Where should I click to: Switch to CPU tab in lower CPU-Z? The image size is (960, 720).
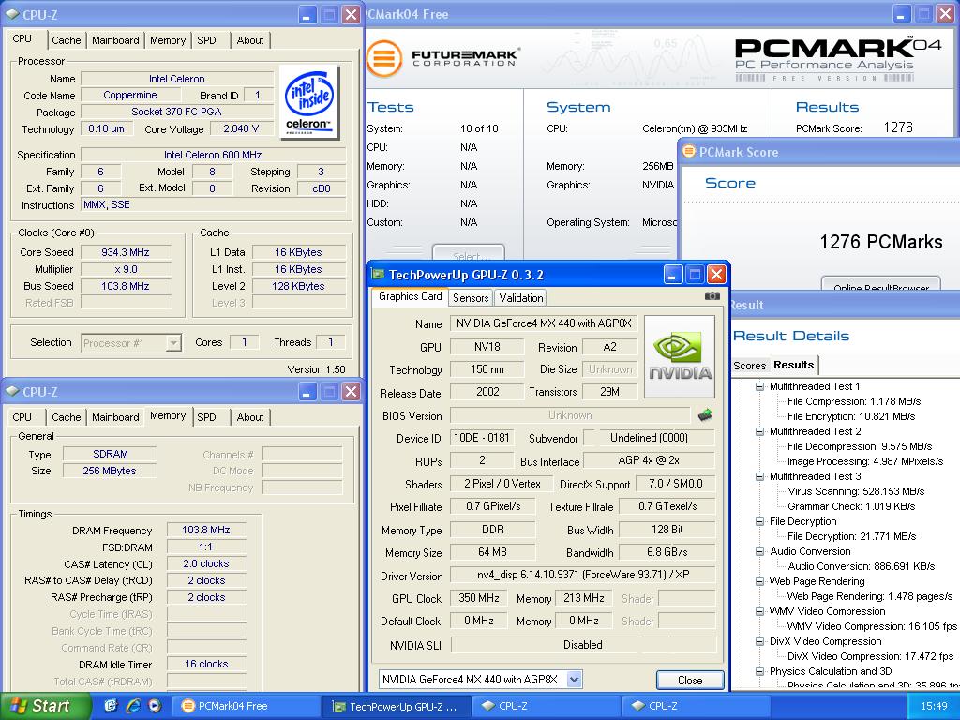click(22, 417)
